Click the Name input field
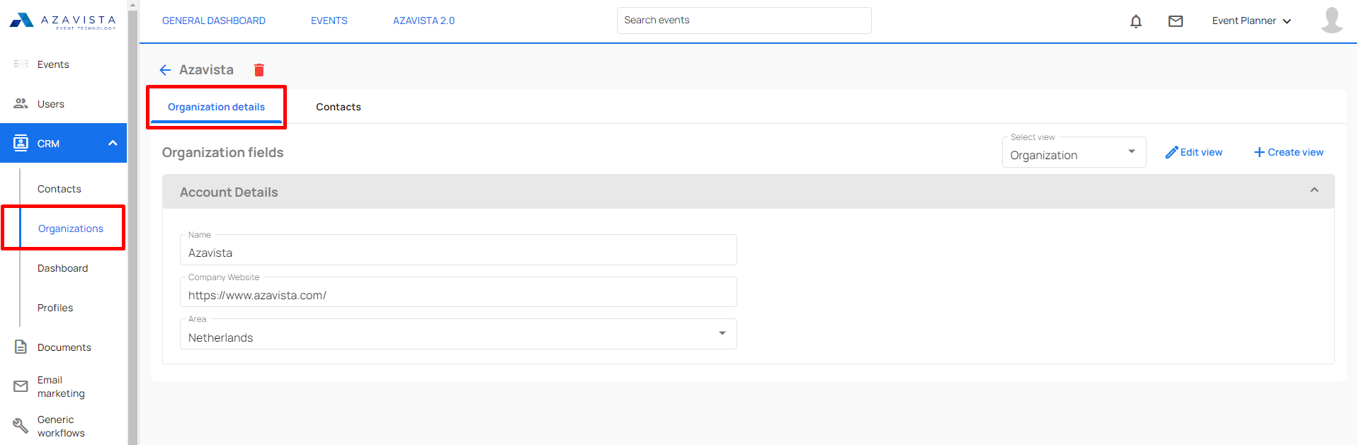 pyautogui.click(x=458, y=250)
